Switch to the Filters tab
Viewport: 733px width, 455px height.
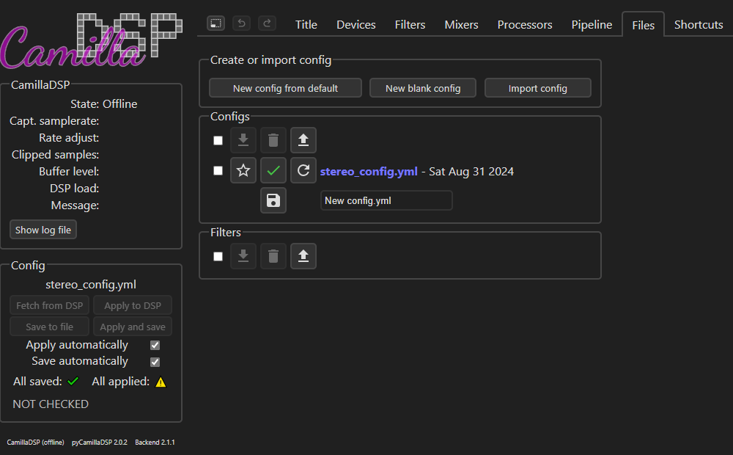point(410,24)
